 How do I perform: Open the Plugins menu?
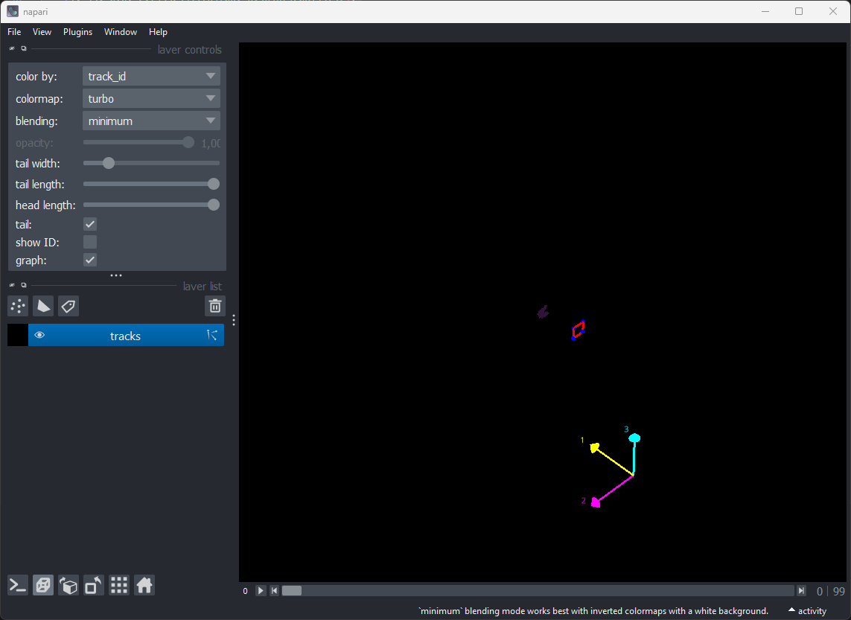tap(77, 31)
